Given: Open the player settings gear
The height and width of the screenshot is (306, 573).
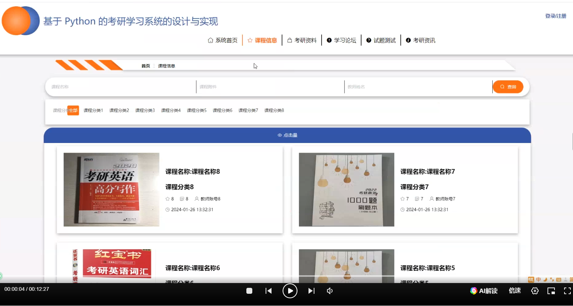Looking at the screenshot, I should (535, 291).
